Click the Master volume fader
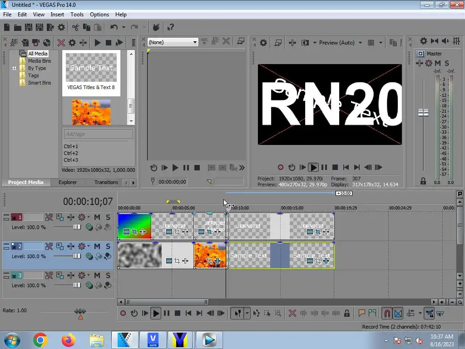This screenshot has width=465, height=349. click(423, 113)
